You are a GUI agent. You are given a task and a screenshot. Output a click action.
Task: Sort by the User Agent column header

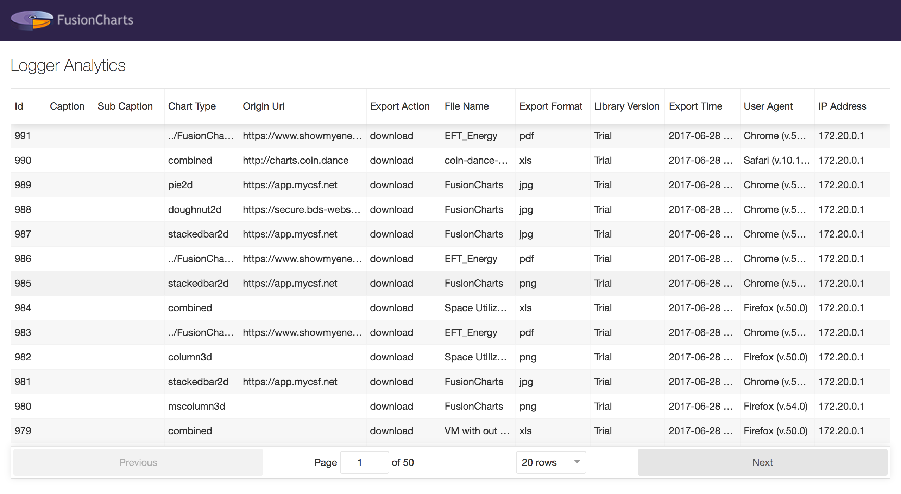[768, 106]
